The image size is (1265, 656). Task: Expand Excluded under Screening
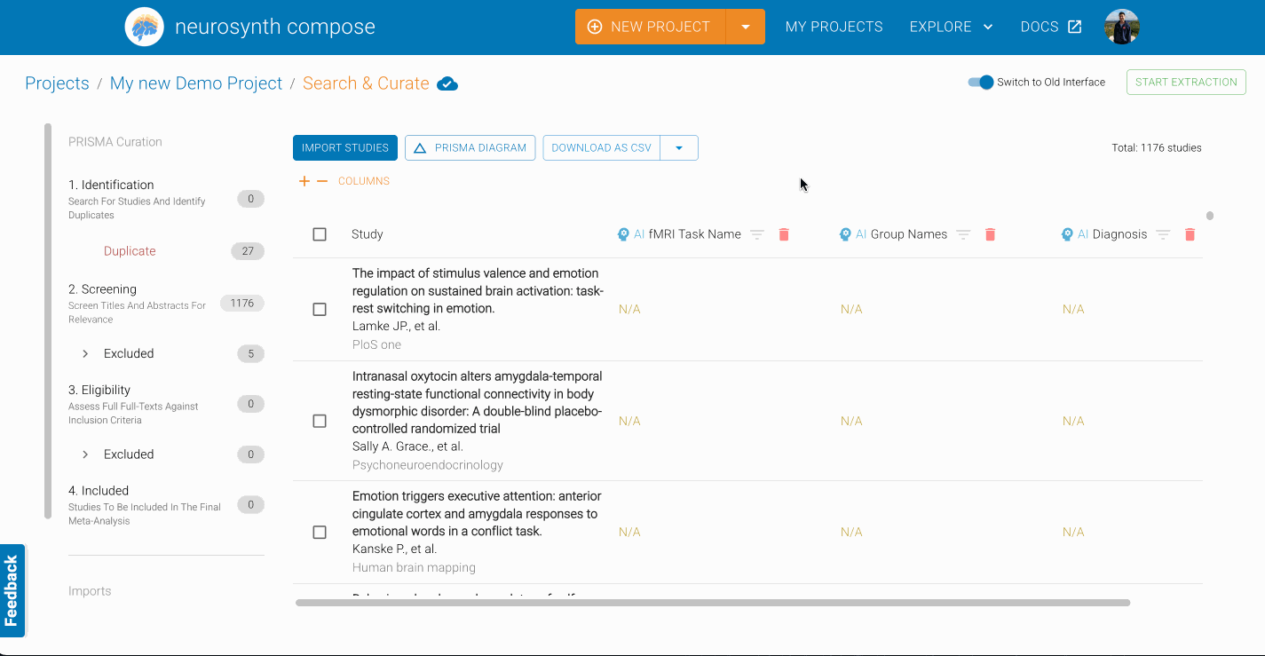(x=85, y=353)
